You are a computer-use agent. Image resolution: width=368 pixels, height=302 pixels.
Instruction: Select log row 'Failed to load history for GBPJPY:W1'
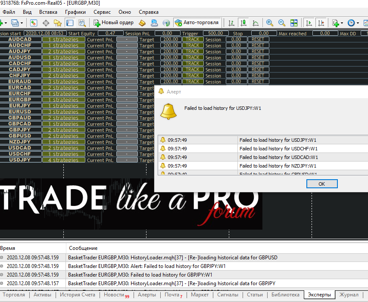pos(184,275)
